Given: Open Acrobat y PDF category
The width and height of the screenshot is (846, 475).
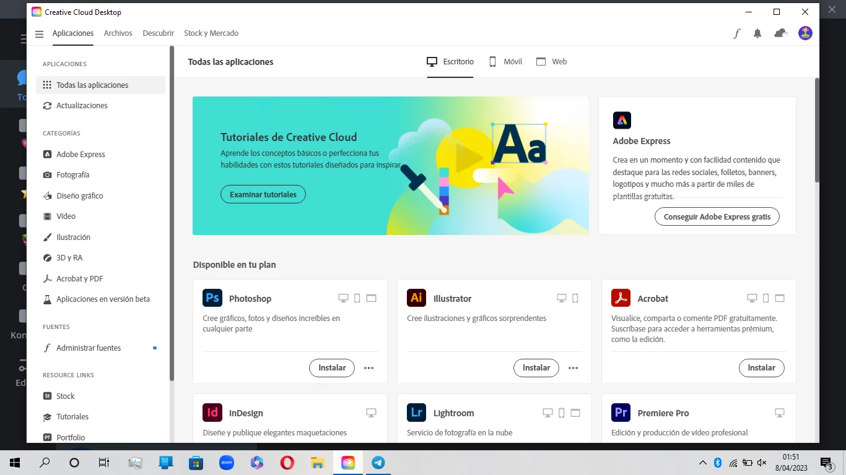Looking at the screenshot, I should (100, 279).
